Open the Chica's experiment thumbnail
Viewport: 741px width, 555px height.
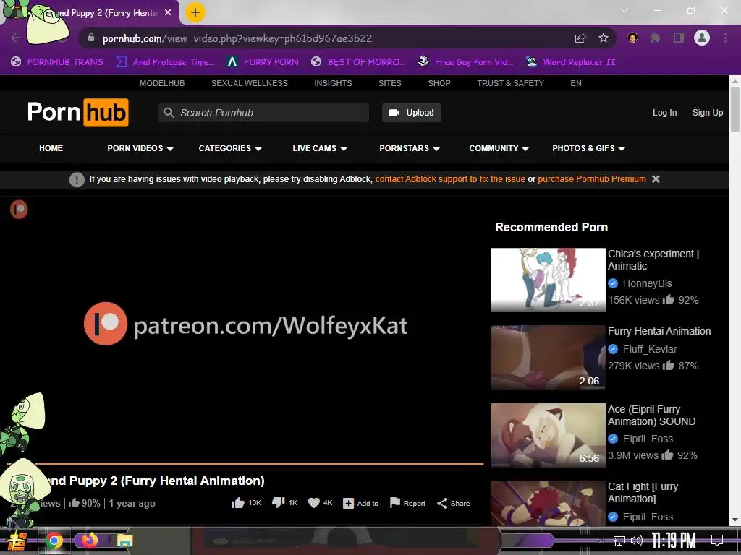(548, 280)
